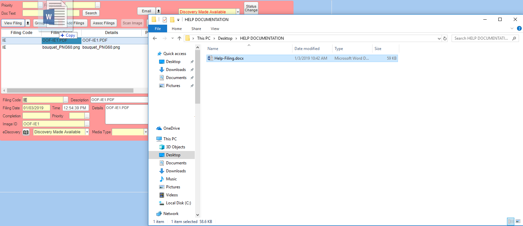Click the back navigation arrow
The width and height of the screenshot is (523, 226).
[x=155, y=38]
